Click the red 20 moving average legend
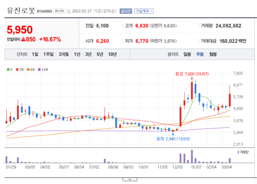 point(20,70)
